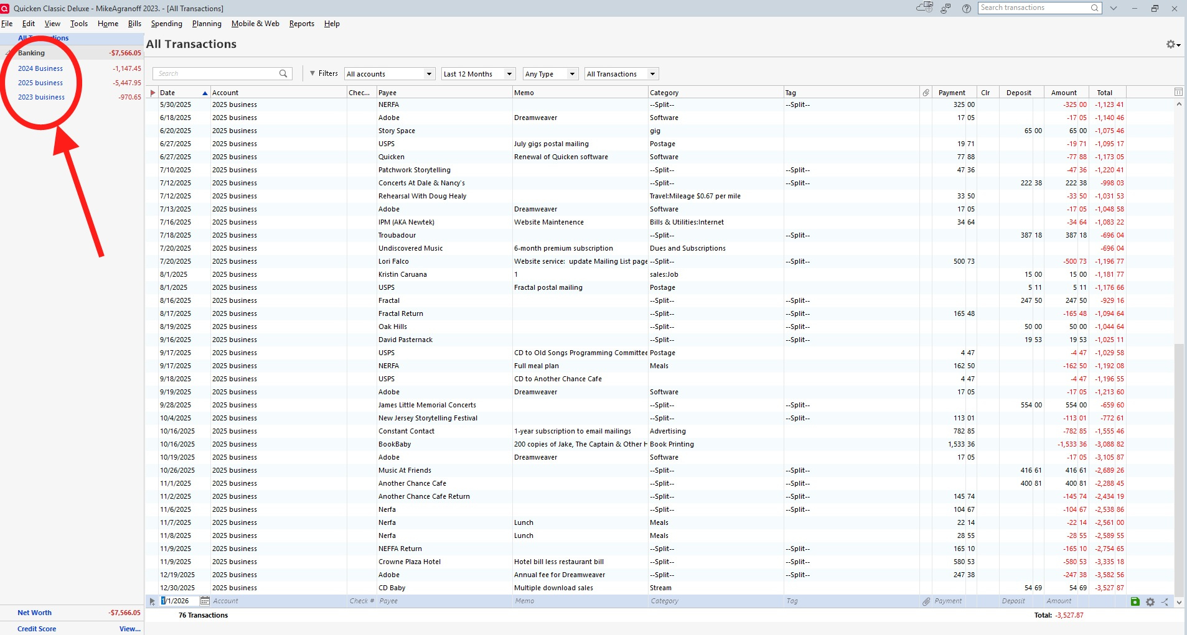Open new transaction gear options
The width and height of the screenshot is (1187, 635).
[x=1150, y=601]
